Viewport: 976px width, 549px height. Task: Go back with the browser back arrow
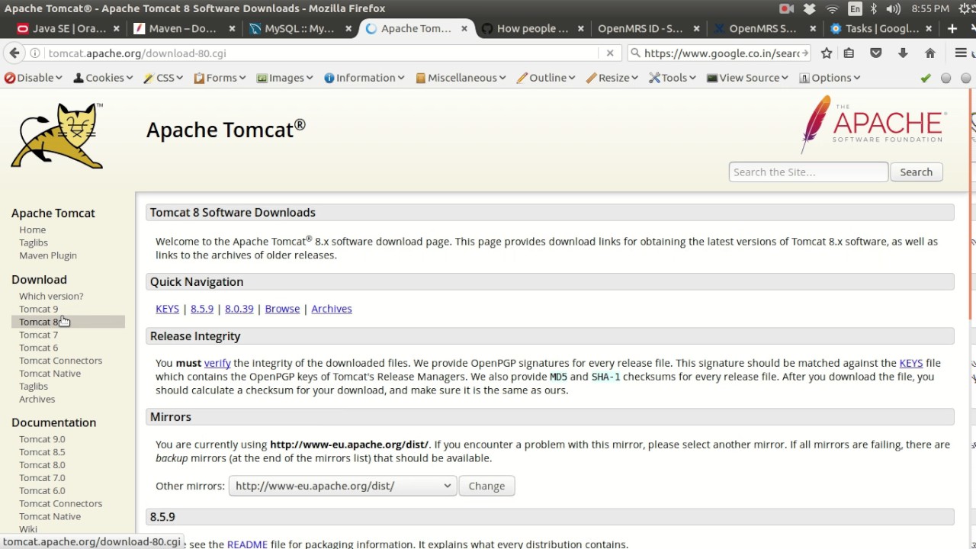pyautogui.click(x=14, y=53)
